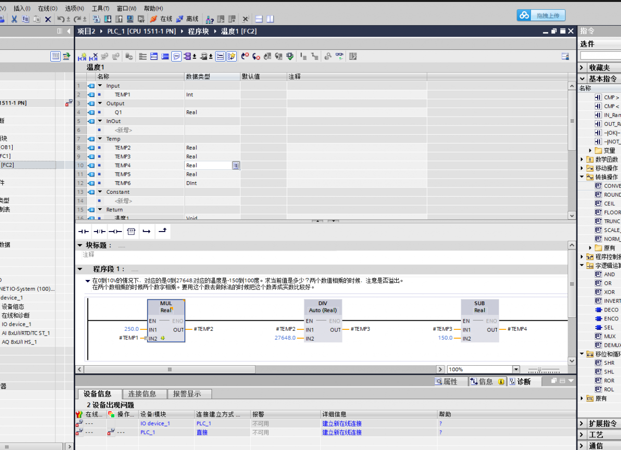Click the Delete X icon in main toolbar
621x450 pixels.
coord(48,19)
